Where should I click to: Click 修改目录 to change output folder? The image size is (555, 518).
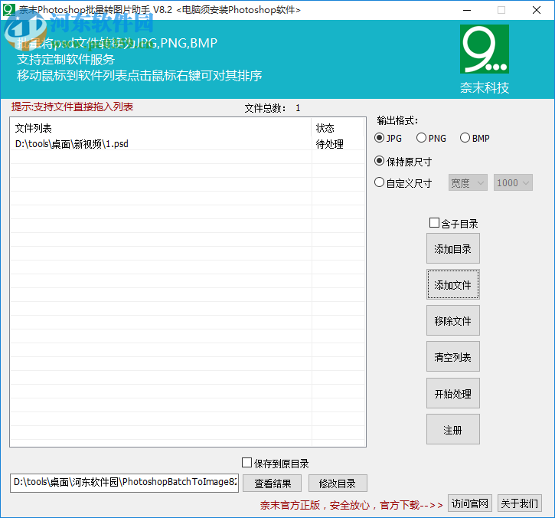click(338, 484)
